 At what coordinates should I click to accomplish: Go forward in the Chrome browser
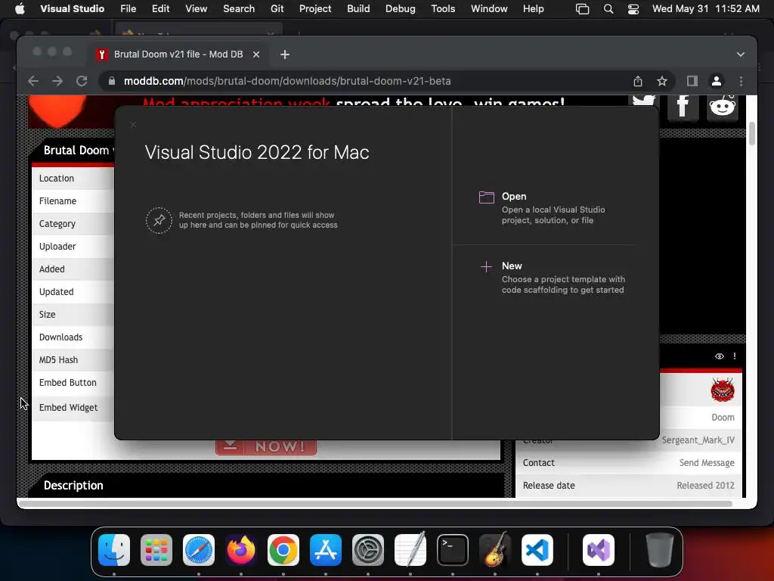(57, 81)
